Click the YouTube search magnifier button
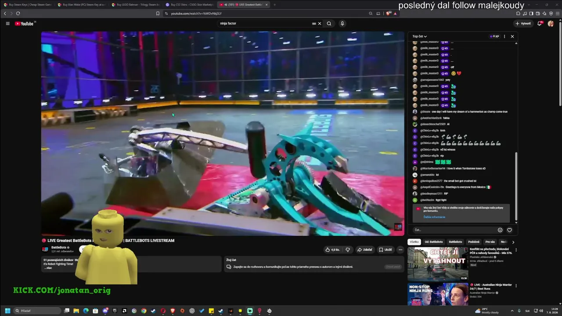Image resolution: width=562 pixels, height=316 pixels. 329,23
